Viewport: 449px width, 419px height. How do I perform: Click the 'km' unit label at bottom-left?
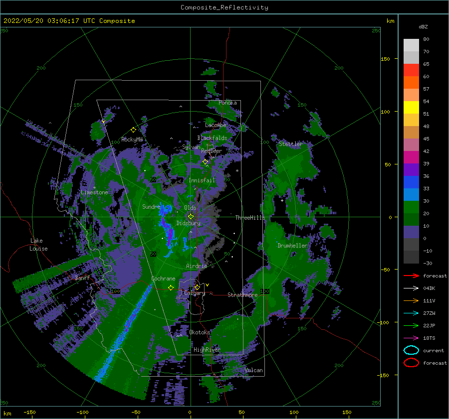[7, 414]
